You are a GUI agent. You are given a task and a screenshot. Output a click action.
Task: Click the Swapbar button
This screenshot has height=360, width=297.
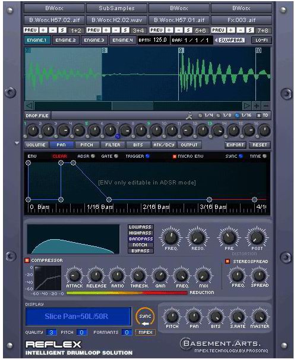(232, 40)
